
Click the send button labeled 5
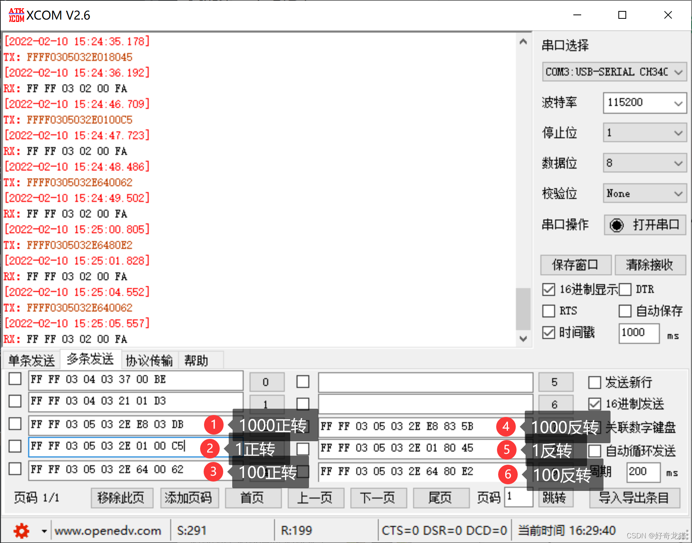(556, 382)
